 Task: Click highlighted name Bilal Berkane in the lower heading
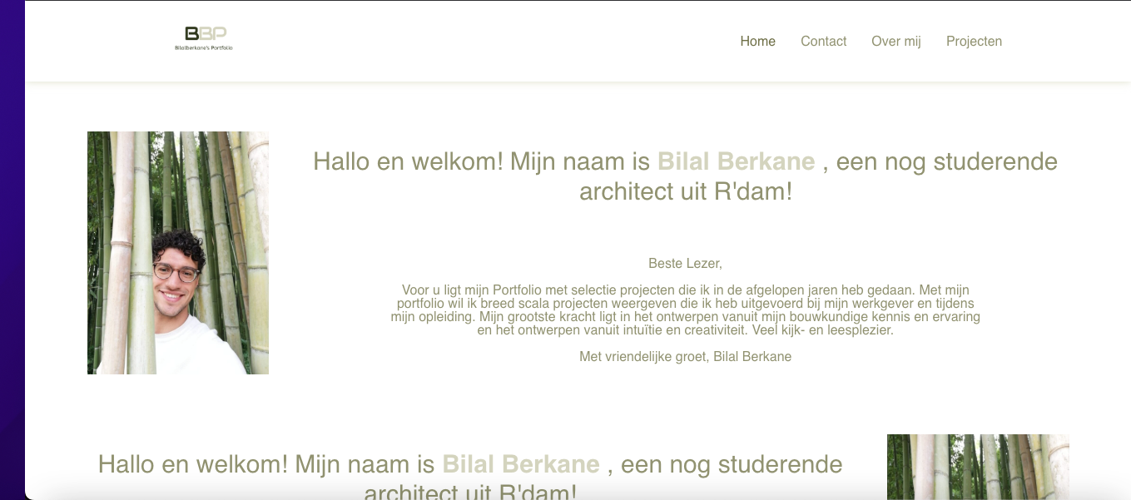(520, 464)
